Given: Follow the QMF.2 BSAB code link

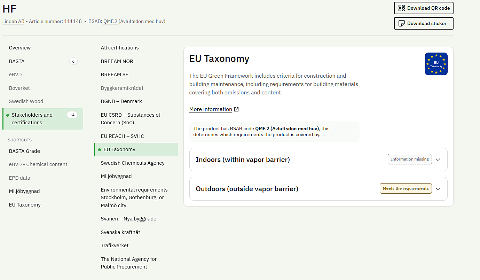Looking at the screenshot, I should 110,21.
